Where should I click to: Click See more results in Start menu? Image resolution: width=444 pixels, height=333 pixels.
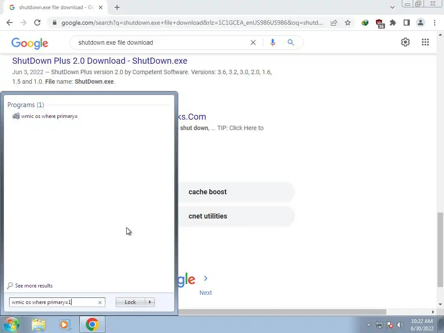coord(30,286)
